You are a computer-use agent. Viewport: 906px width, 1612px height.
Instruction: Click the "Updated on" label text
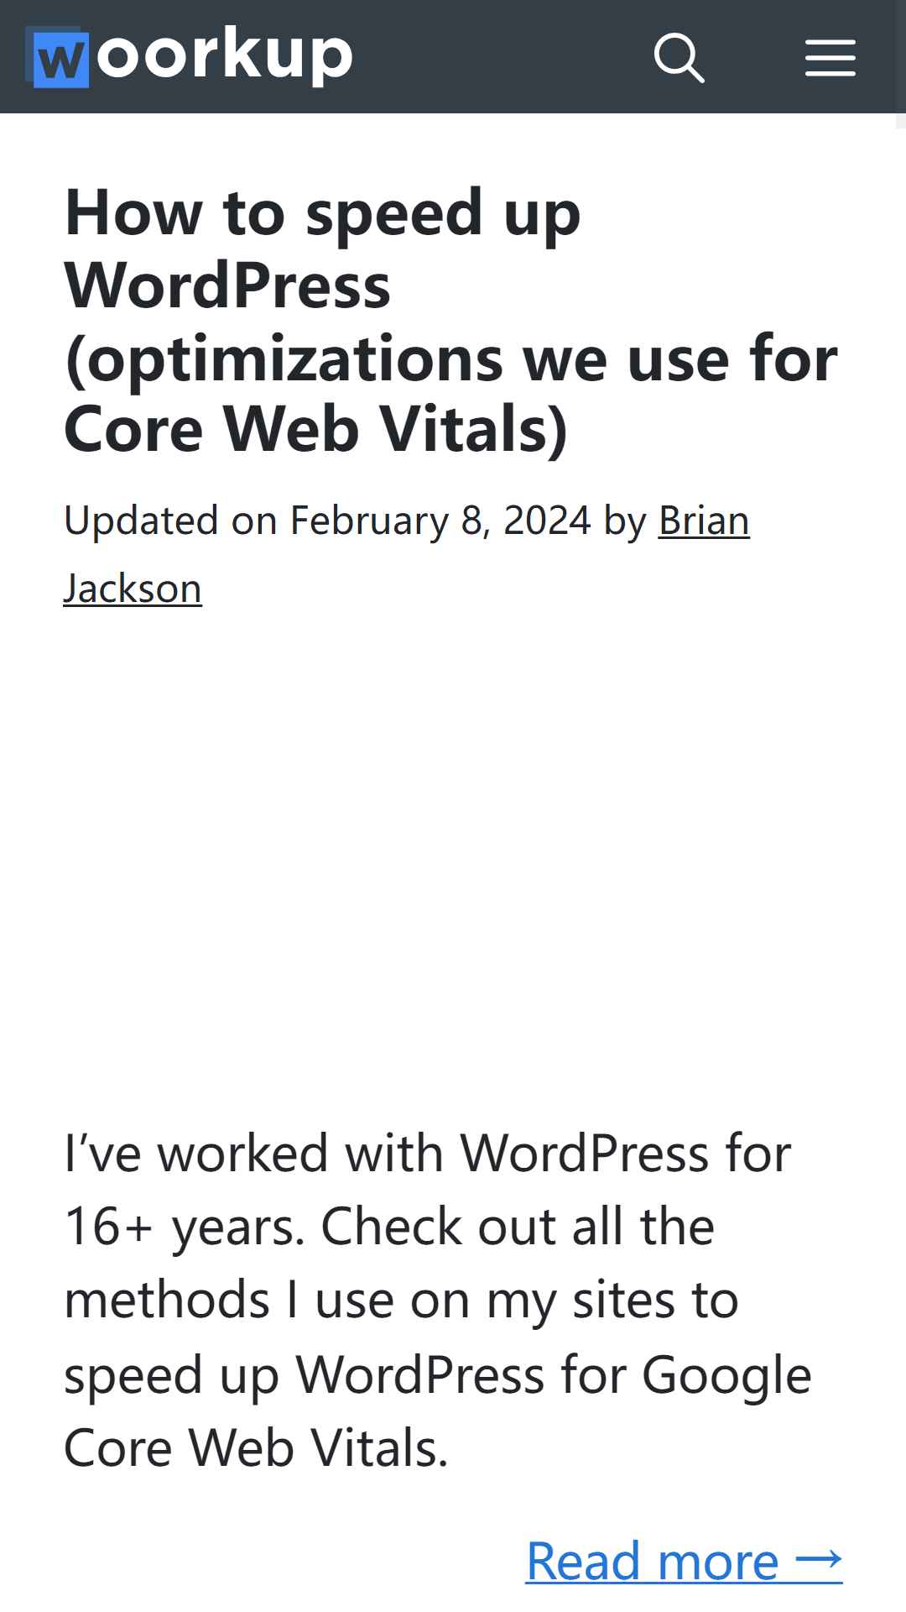coord(170,521)
